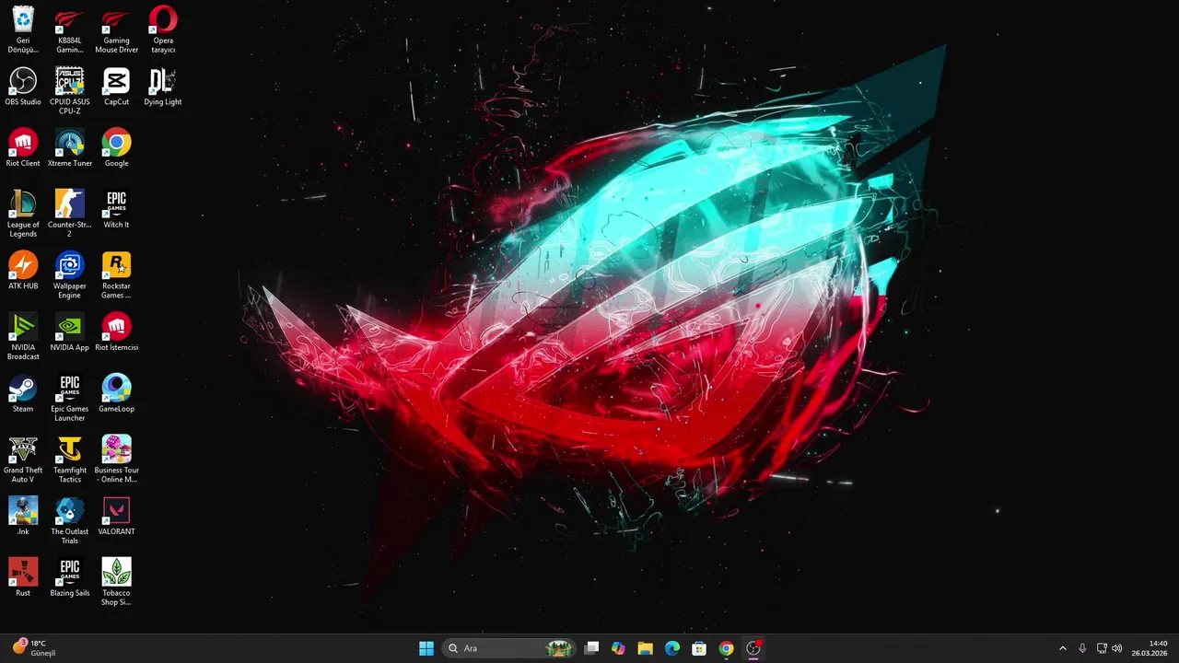Expand the hidden system tray icons
Image resolution: width=1179 pixels, height=663 pixels.
tap(1062, 648)
